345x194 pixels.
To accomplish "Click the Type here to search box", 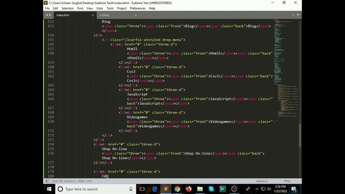I will (96, 189).
